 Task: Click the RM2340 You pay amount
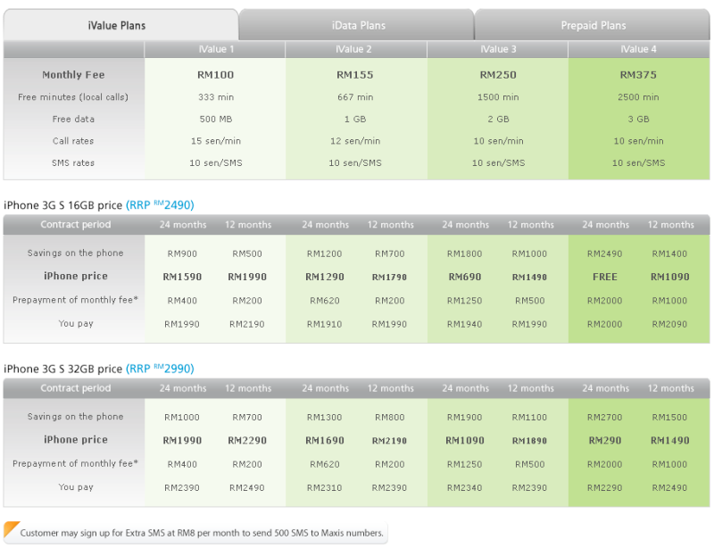pos(464,488)
